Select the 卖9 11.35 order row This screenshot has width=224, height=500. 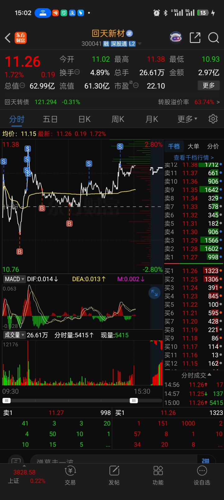coord(194,190)
